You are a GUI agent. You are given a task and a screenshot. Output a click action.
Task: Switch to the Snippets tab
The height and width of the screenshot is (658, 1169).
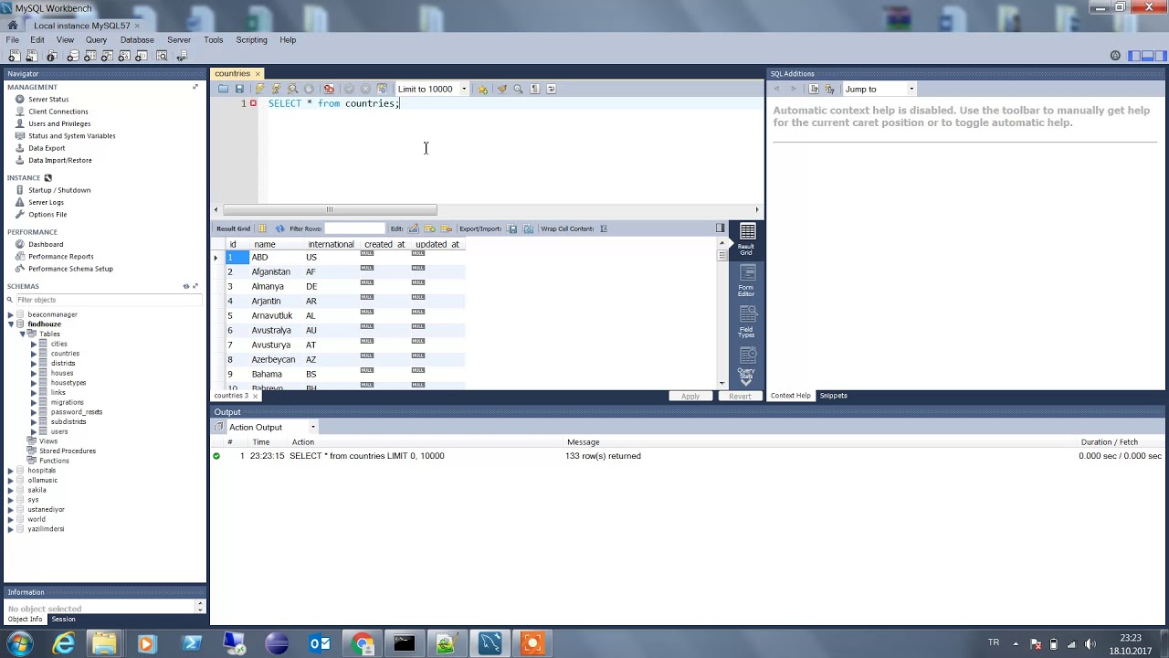[833, 396]
